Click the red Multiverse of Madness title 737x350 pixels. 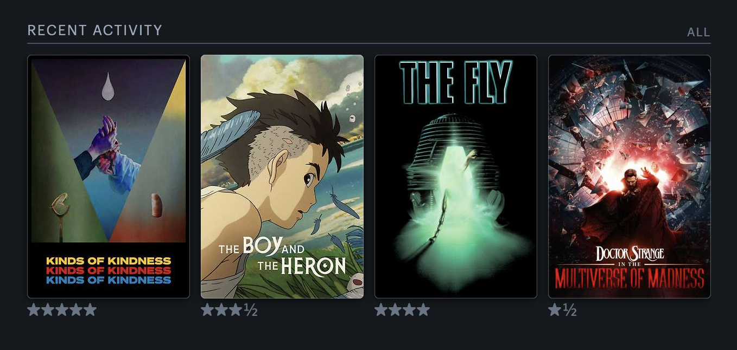pos(630,277)
